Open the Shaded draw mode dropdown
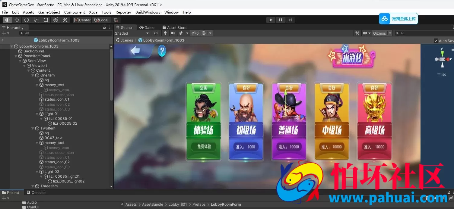 [x=132, y=33]
